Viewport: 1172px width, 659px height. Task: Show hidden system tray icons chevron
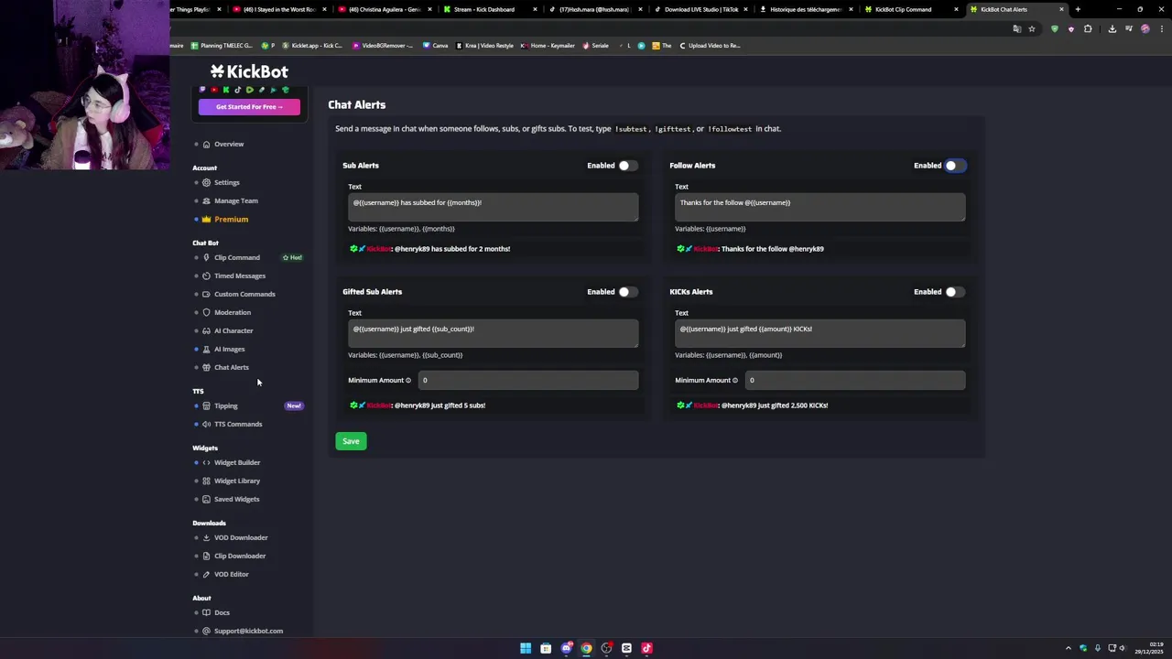[x=1068, y=648]
